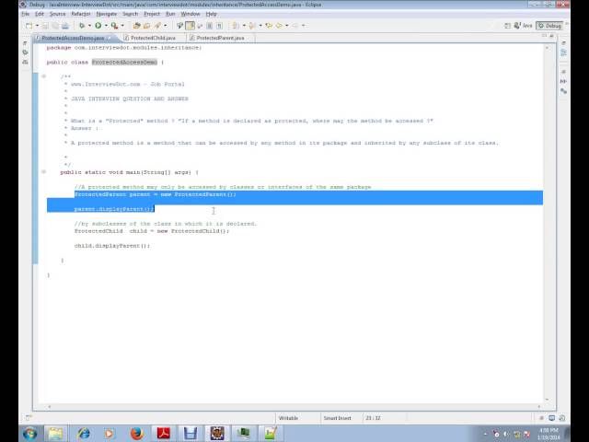Open the Debug launch dropdown arrow

[89, 26]
